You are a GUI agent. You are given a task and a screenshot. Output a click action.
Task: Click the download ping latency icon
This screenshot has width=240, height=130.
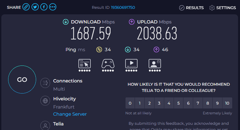coord(128,50)
